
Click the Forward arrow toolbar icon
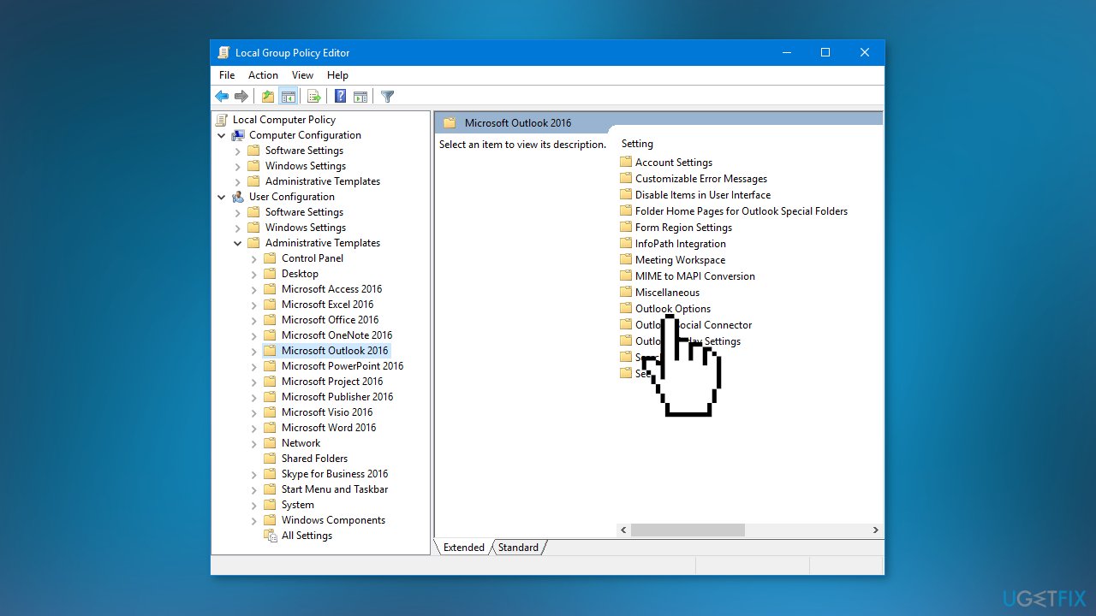tap(241, 97)
